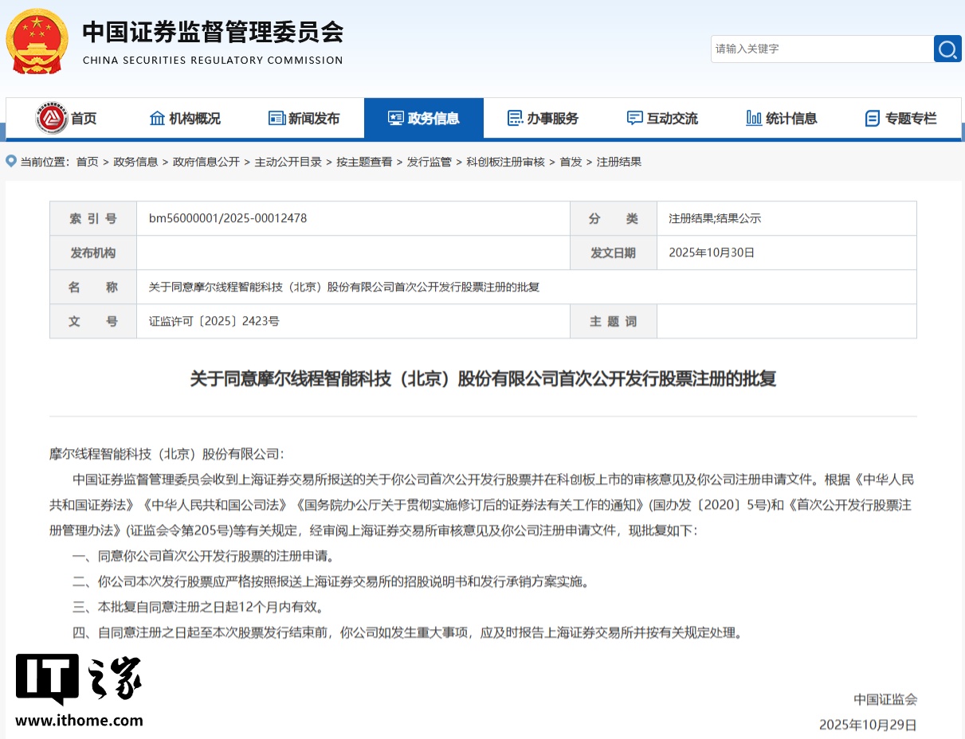Open the 主动公开目录 breadcrumb link

point(288,161)
